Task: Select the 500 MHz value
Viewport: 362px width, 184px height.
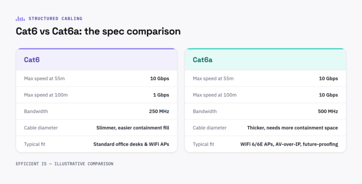Action: pyautogui.click(x=328, y=112)
